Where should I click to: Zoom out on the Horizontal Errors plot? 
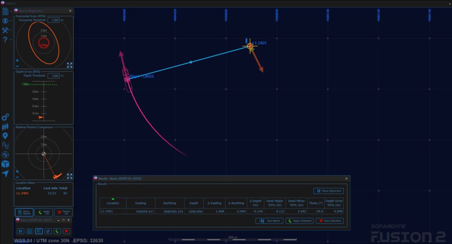click(17, 66)
